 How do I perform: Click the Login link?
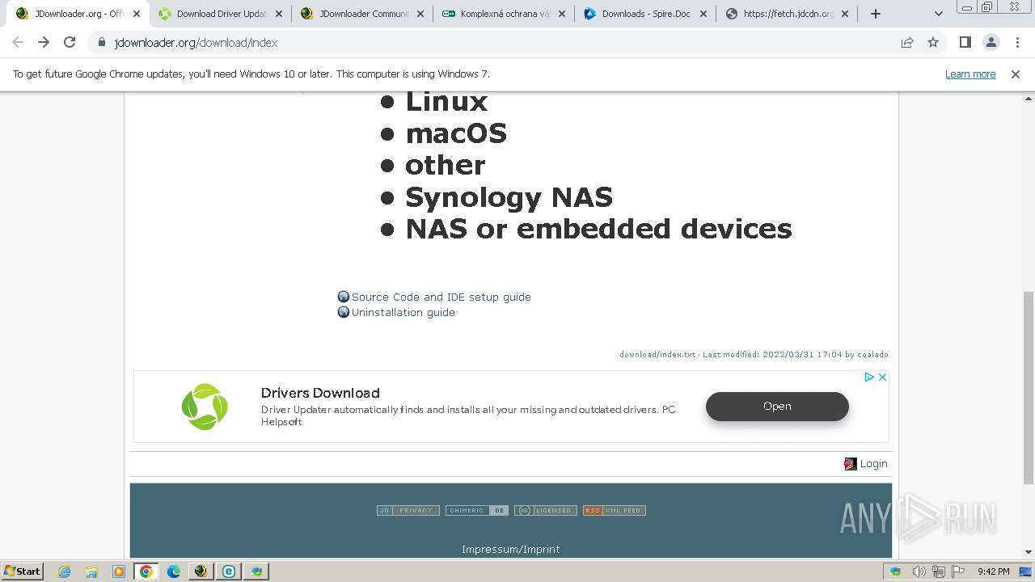tap(873, 463)
